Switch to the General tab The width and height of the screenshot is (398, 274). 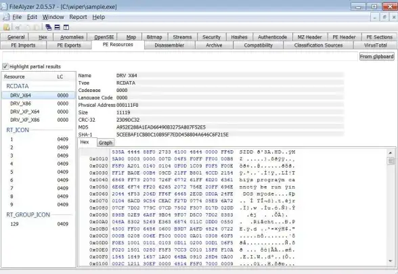(x=14, y=37)
